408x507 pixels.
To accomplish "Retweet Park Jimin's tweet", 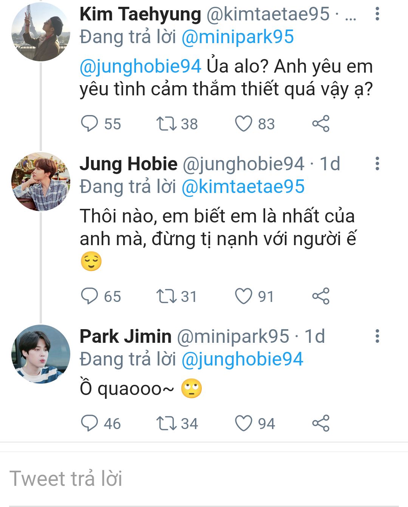I will (x=167, y=423).
